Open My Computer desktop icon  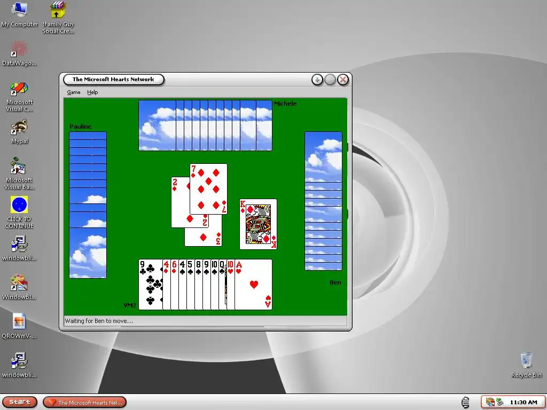click(x=20, y=14)
